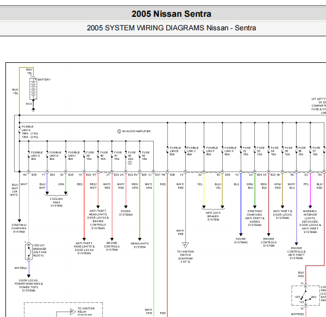
Task: Click the 'FUSE 34 15A' label
Action: tap(274, 151)
